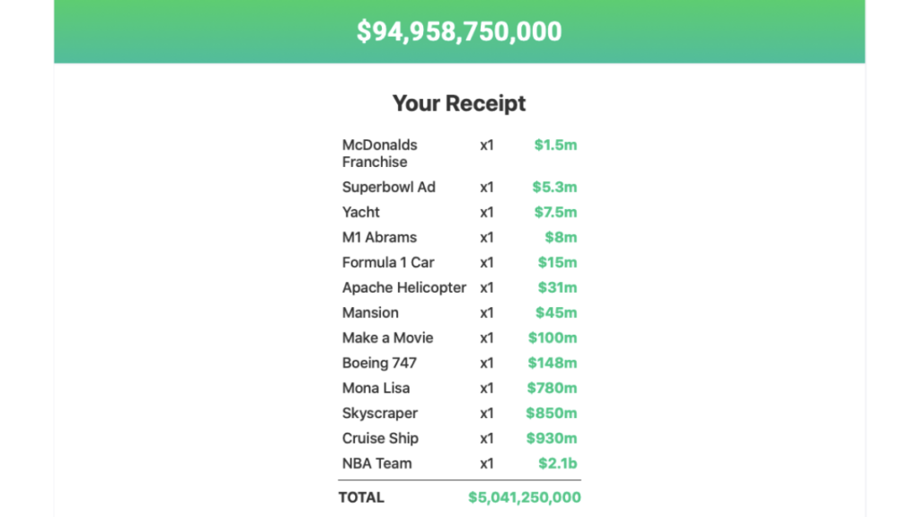
Task: Click the remaining balance in the green header
Action: (460, 31)
